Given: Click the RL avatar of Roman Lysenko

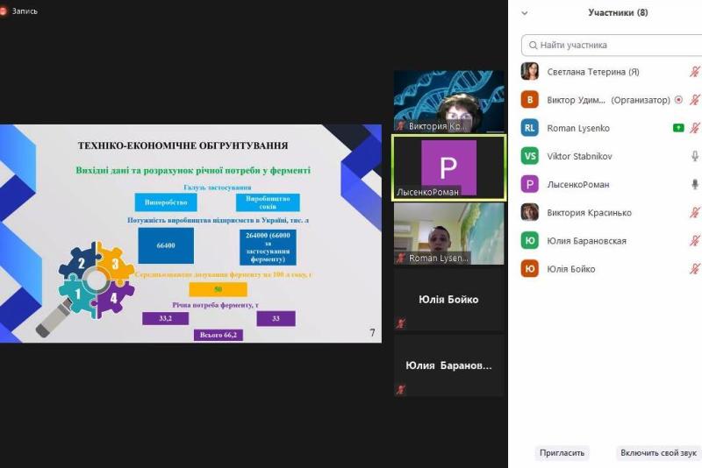Looking at the screenshot, I should pyautogui.click(x=530, y=128).
